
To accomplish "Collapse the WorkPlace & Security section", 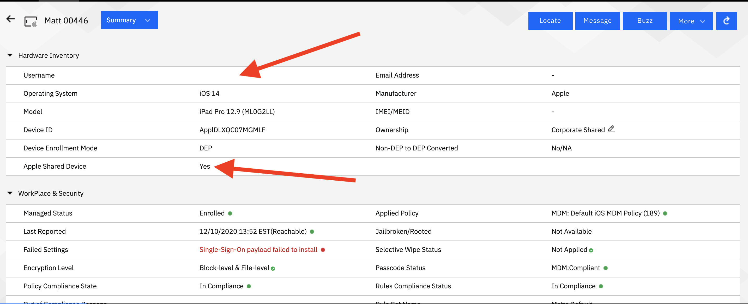I will (10, 193).
